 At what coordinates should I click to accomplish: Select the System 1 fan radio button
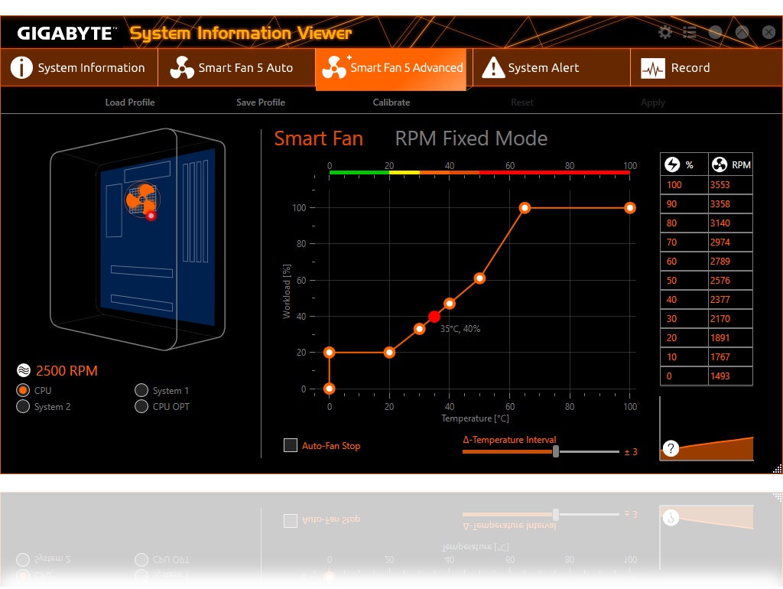(141, 390)
